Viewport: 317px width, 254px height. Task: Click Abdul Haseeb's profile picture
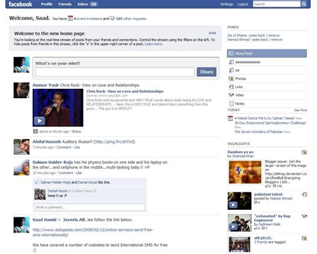tap(21, 147)
